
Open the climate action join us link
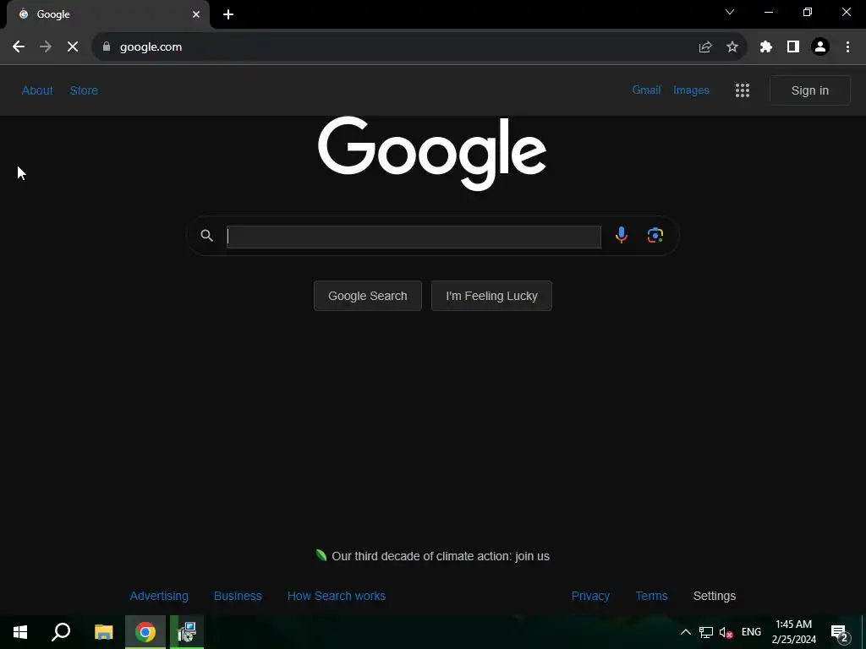pyautogui.click(x=440, y=556)
